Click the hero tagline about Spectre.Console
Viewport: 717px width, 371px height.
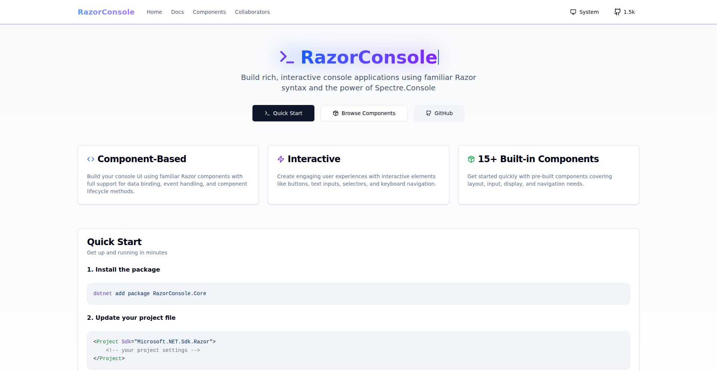(358, 83)
